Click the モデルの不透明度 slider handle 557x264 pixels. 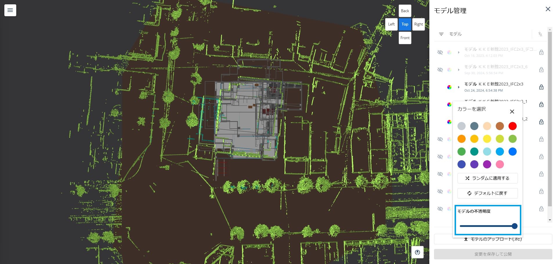[x=515, y=226]
